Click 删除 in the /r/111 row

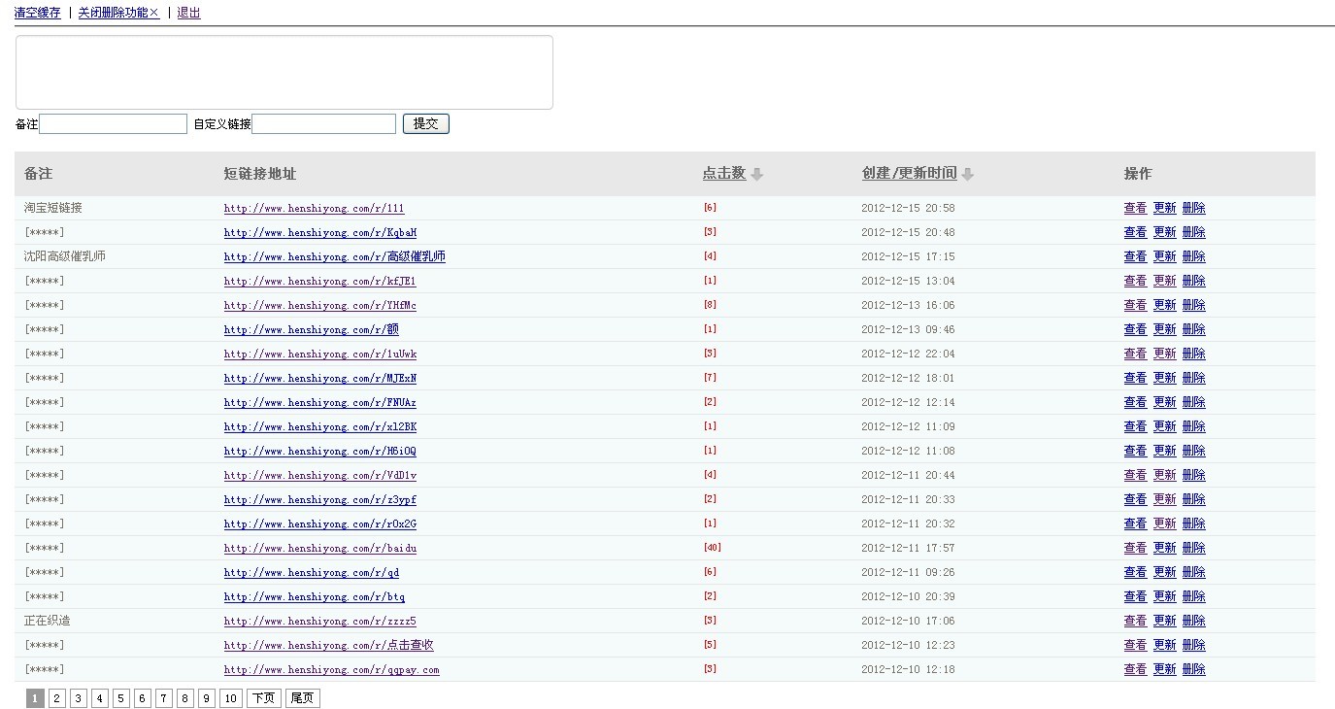(1193, 208)
